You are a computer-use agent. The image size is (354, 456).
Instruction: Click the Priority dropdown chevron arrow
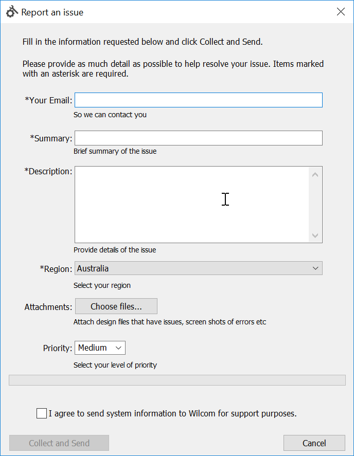coord(118,348)
